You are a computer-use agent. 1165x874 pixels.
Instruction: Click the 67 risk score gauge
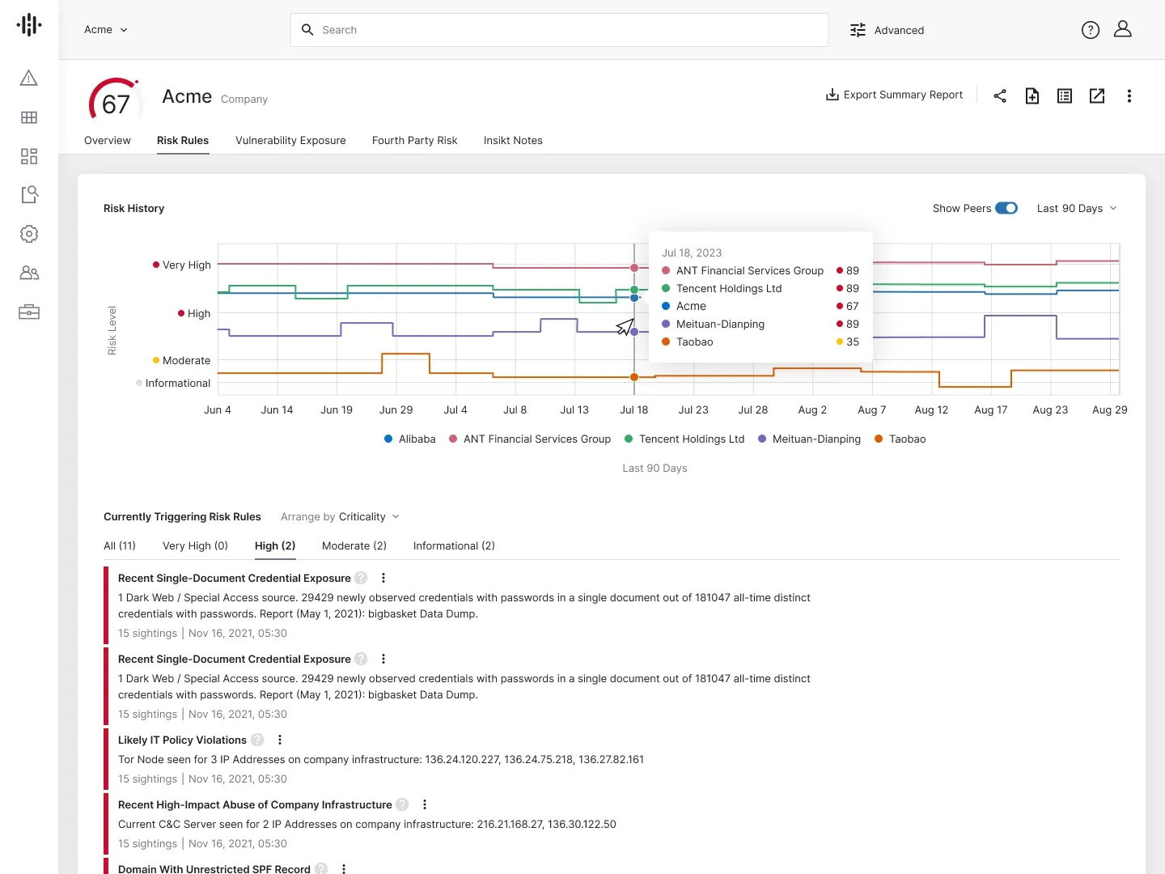pyautogui.click(x=115, y=100)
